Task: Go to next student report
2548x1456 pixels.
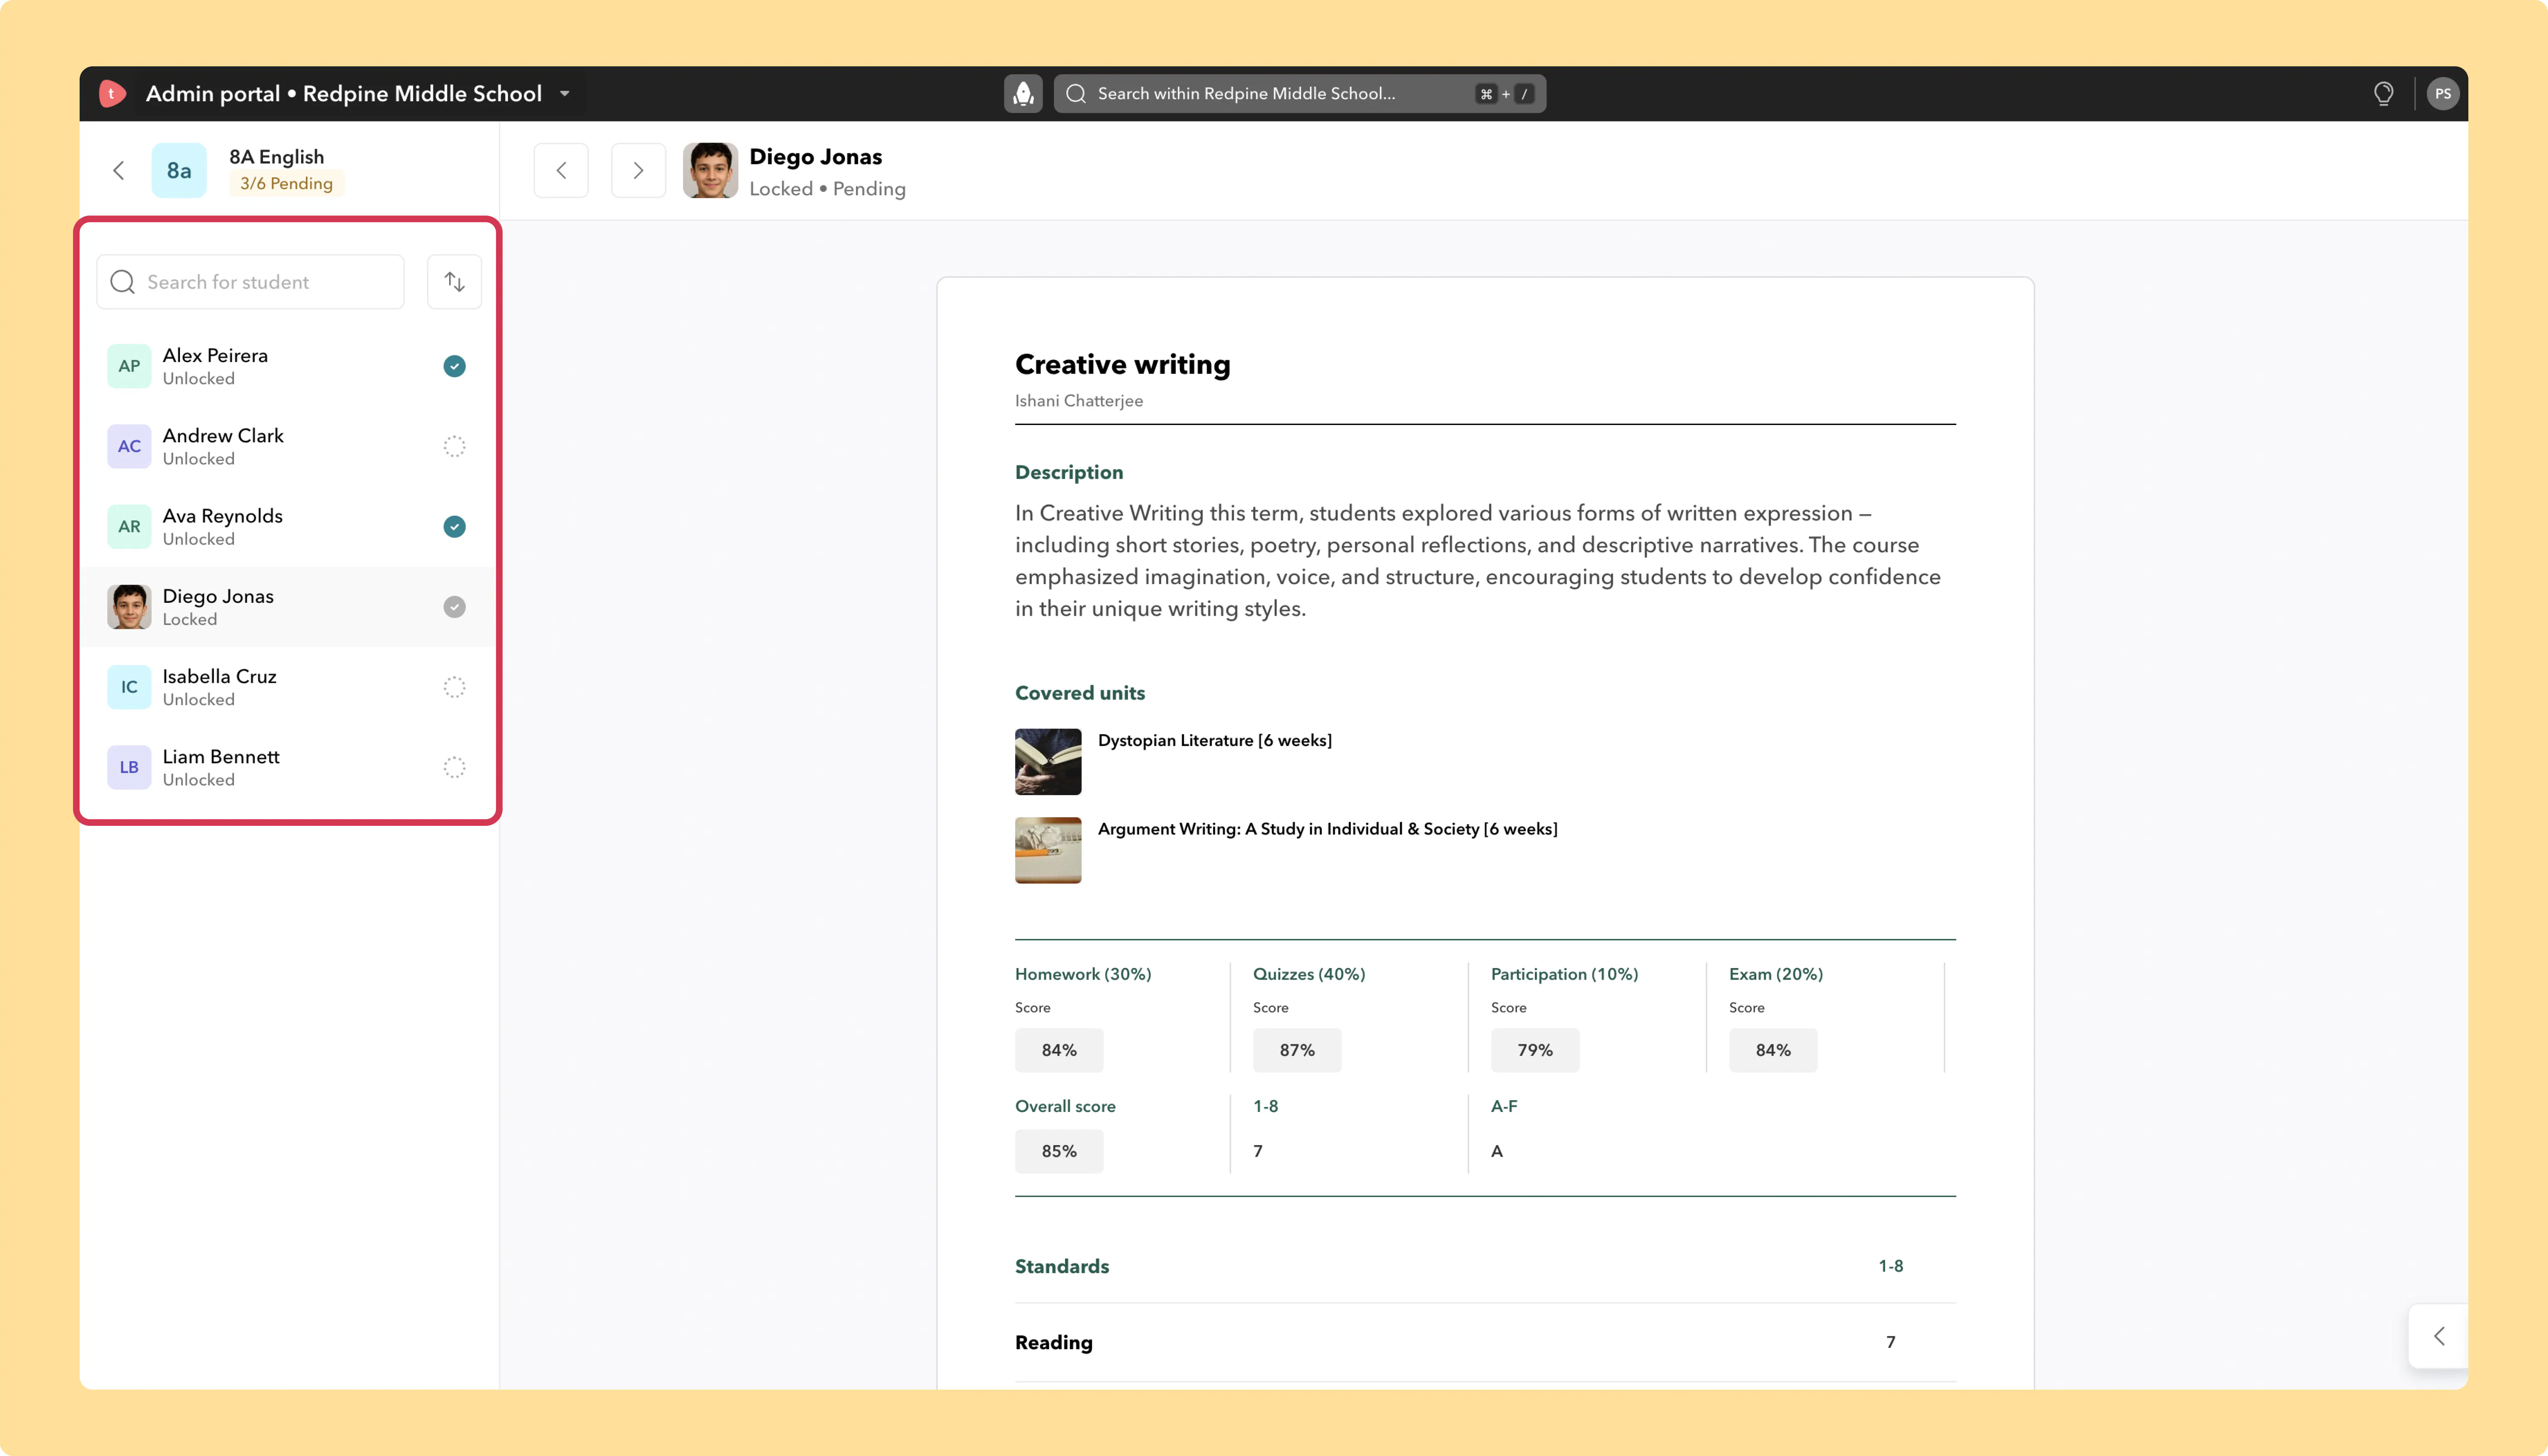Action: pos(638,170)
